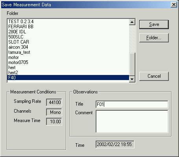Select the TEST 0.2 3.4 folder
Viewport: 179px width, 157px height.
(68, 22)
